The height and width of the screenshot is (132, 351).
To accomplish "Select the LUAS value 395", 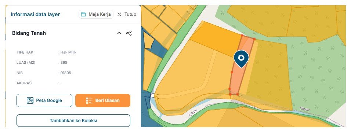I will (64, 63).
